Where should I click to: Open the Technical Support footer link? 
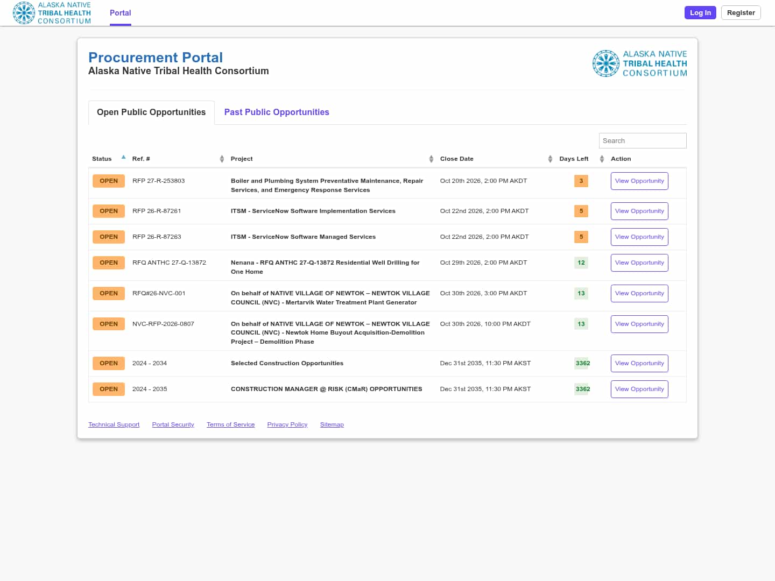click(114, 424)
